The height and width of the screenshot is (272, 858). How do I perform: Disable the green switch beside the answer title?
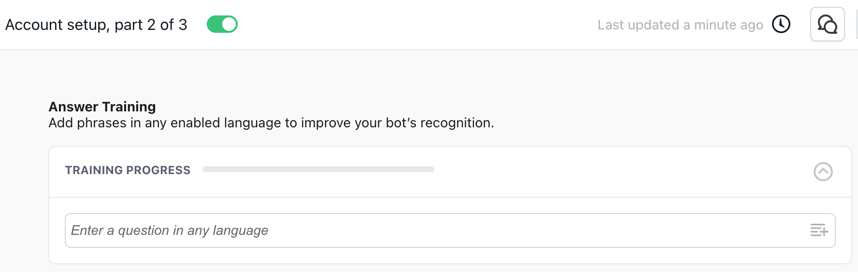pyautogui.click(x=222, y=24)
